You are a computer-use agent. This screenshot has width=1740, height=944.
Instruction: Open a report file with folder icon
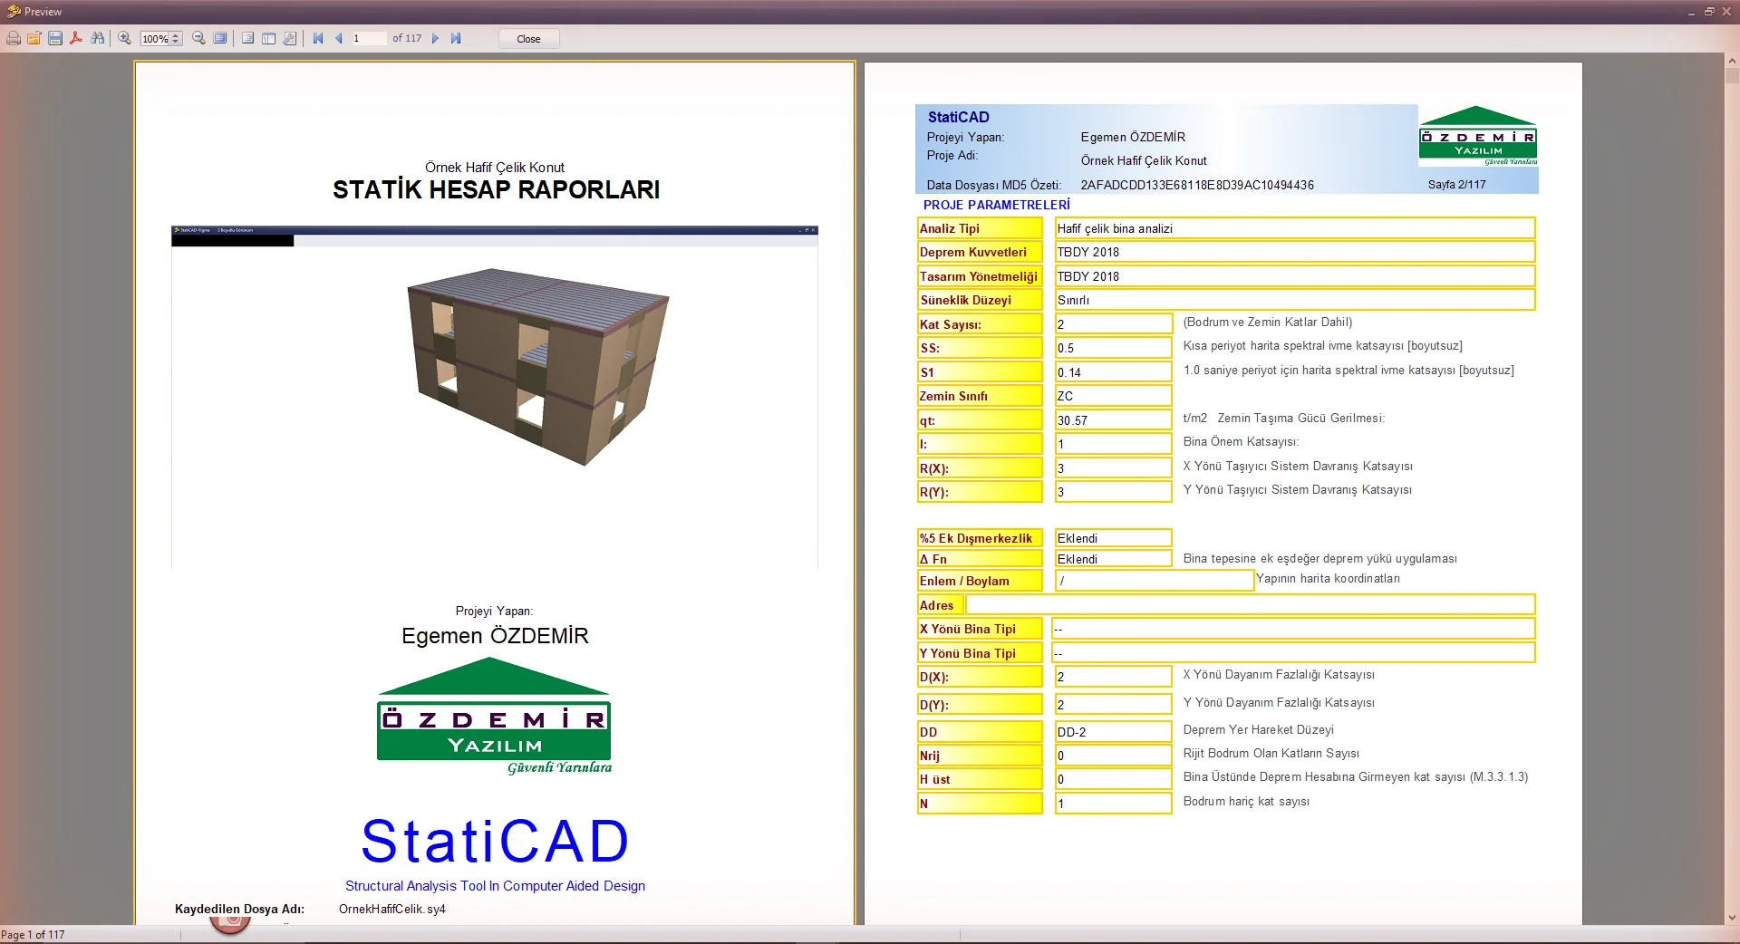click(34, 39)
